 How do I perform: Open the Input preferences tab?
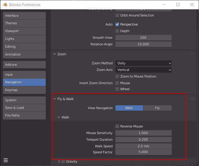(x=24, y=75)
